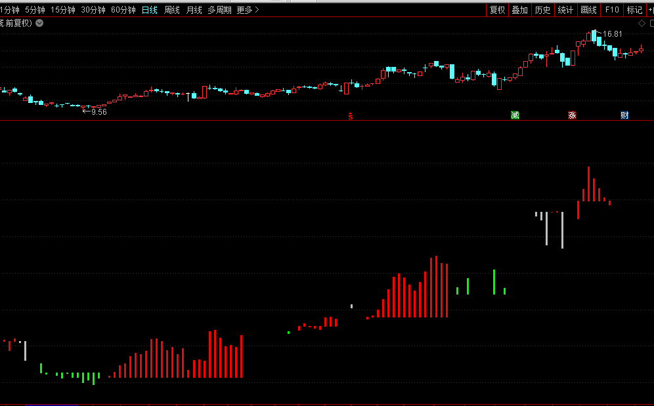Click the diamond icon at chart top-right
Viewport: 654px width, 406px height.
click(642, 23)
